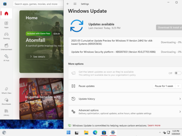Toggle Get the latest updates switch
This screenshot has height=136, width=182.
pyautogui.click(x=178, y=73)
